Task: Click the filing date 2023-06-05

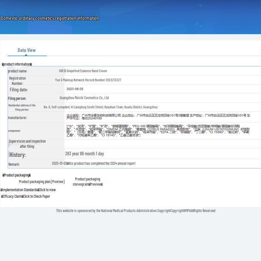Action: point(75,89)
